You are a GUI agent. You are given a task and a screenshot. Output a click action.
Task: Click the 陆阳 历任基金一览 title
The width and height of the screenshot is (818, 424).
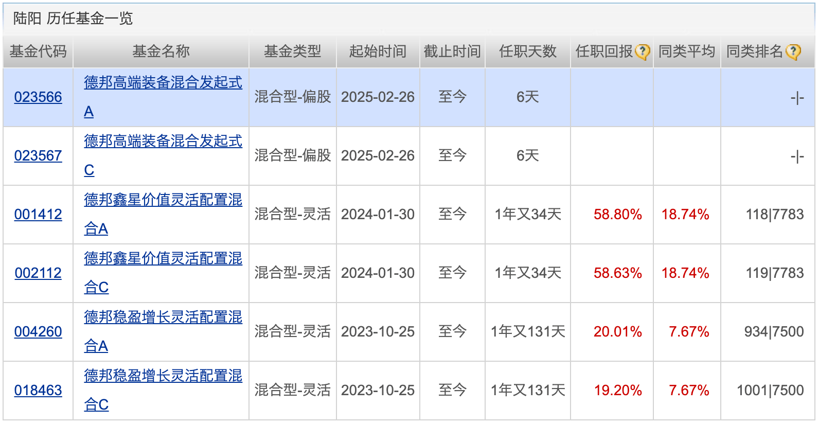pyautogui.click(x=73, y=19)
